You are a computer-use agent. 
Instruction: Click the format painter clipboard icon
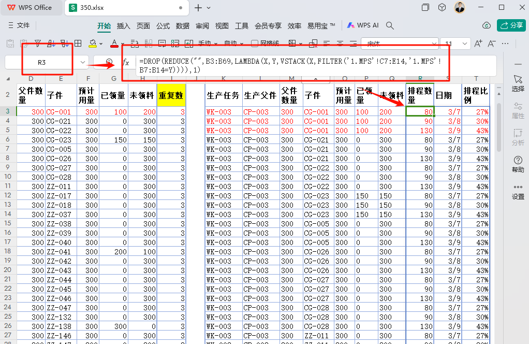pos(24,44)
